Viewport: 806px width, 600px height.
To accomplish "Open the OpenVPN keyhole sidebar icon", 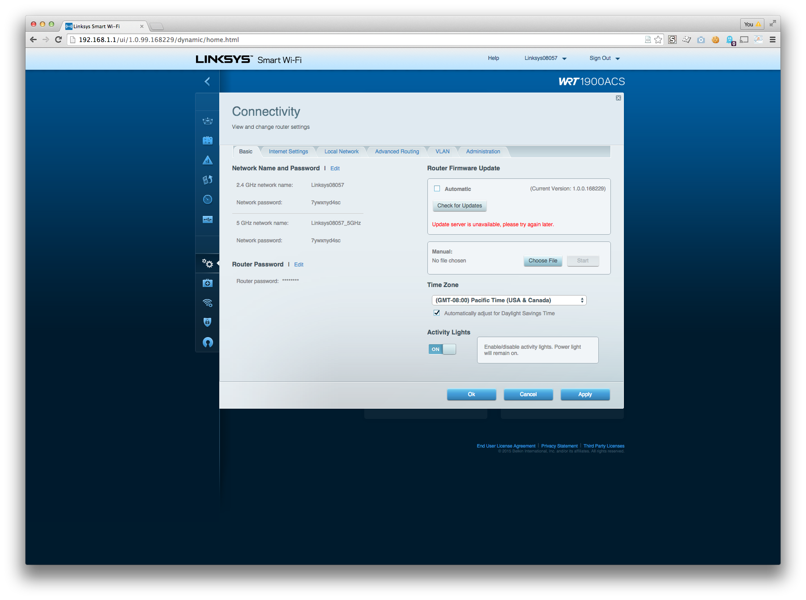I will [207, 342].
